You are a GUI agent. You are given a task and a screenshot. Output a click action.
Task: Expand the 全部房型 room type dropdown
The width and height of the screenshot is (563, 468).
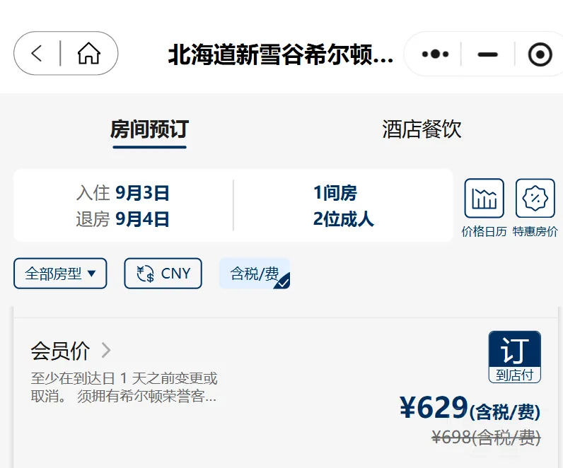pyautogui.click(x=60, y=274)
